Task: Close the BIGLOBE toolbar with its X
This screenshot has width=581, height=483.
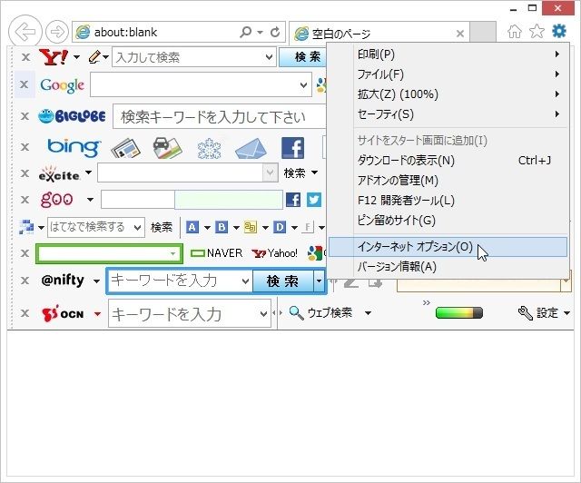Action: pos(25,116)
